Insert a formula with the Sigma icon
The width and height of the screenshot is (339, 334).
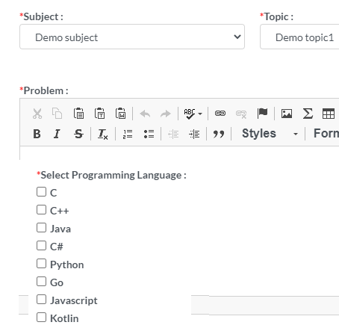(308, 114)
